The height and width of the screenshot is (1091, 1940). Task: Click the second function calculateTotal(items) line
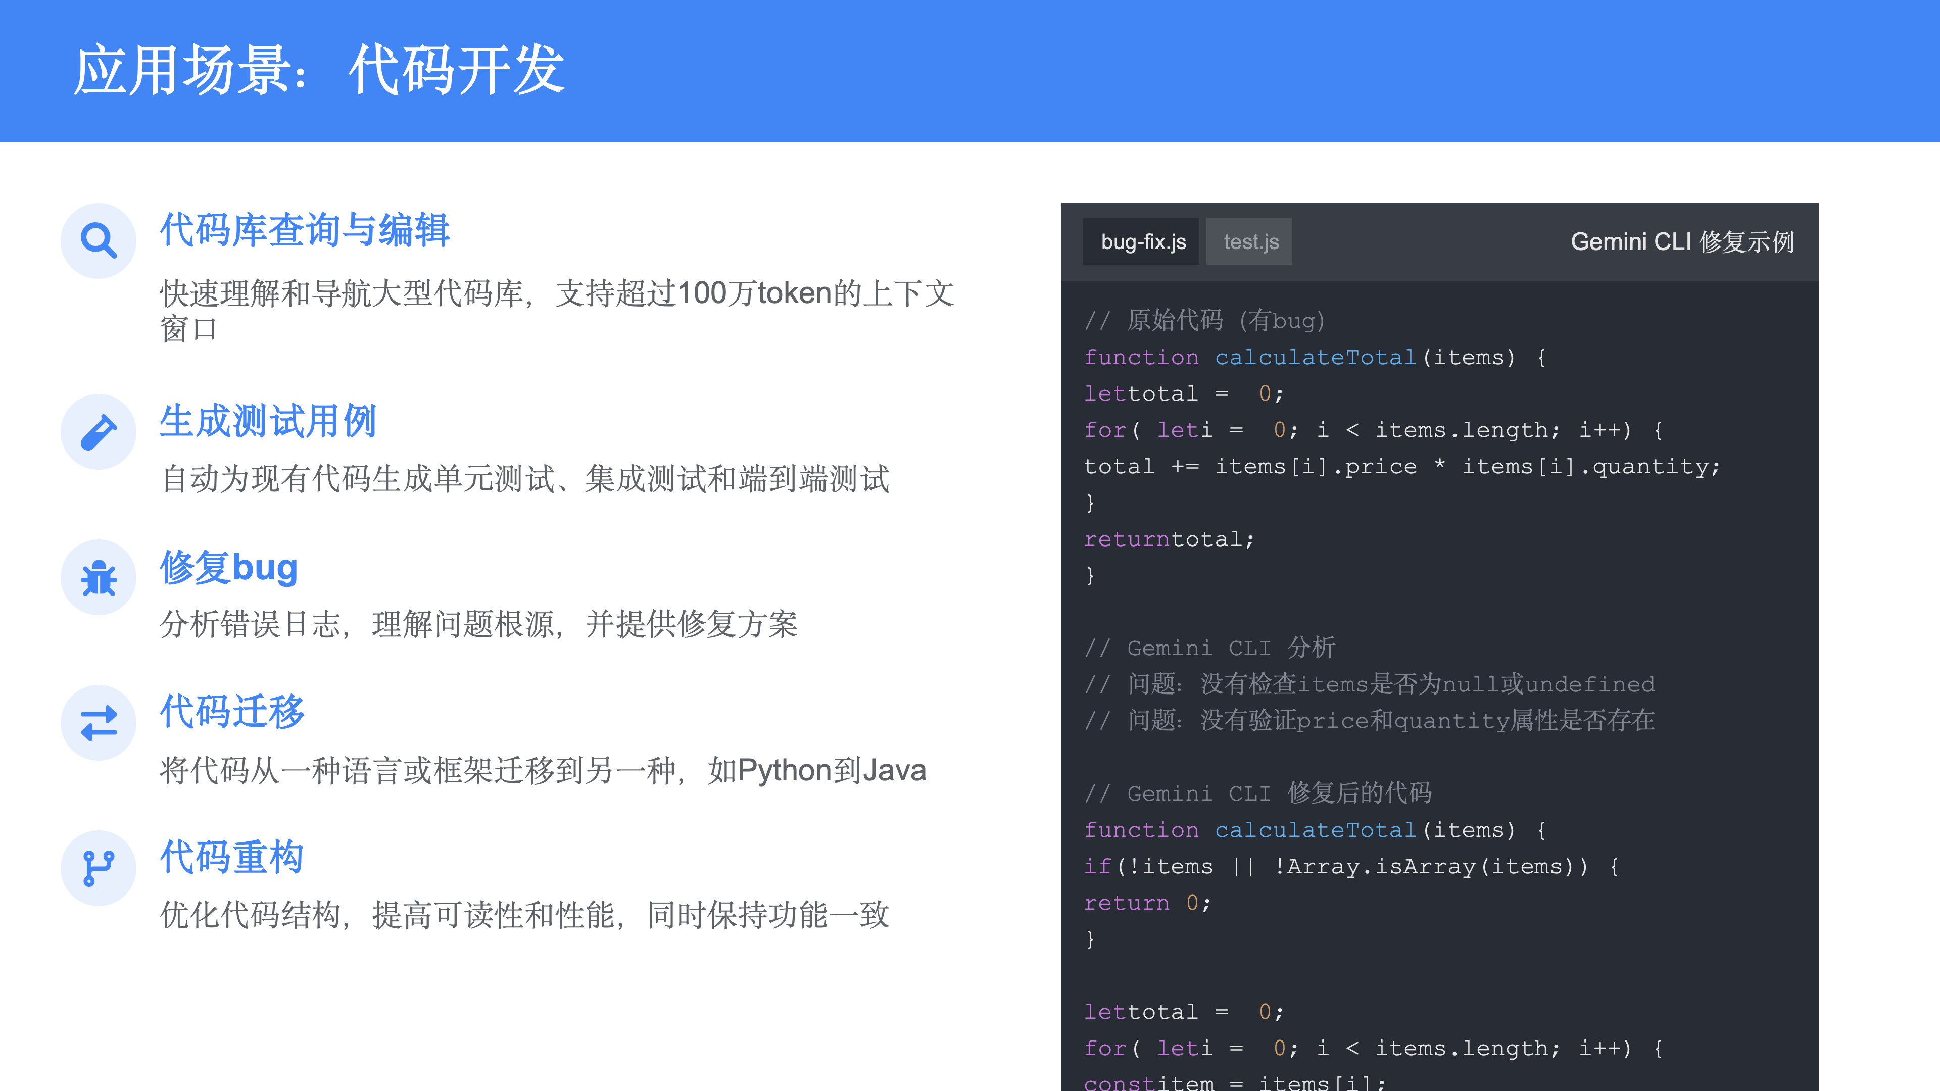(1316, 830)
